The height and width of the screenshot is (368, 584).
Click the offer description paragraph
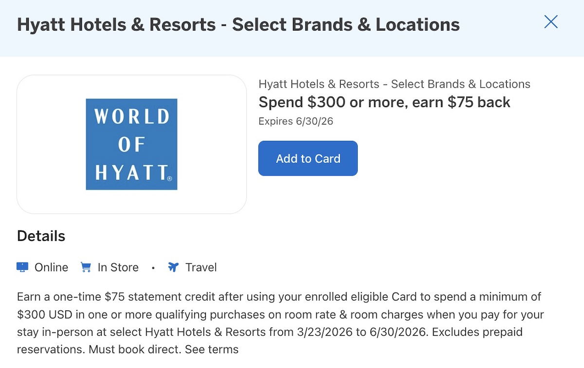click(280, 315)
